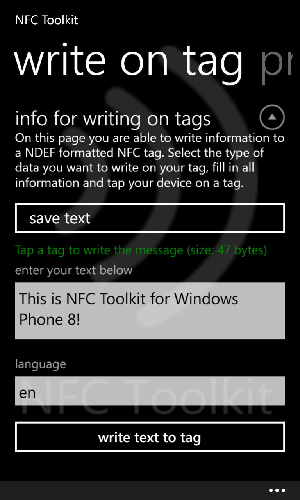Focus the language field containing 'en'
This screenshot has height=500, width=300.
point(150,391)
